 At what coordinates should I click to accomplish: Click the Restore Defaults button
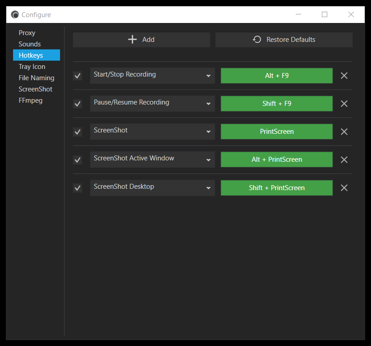pyautogui.click(x=284, y=40)
